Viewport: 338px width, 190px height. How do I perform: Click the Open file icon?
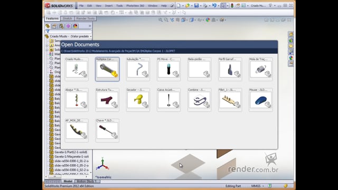187,6
